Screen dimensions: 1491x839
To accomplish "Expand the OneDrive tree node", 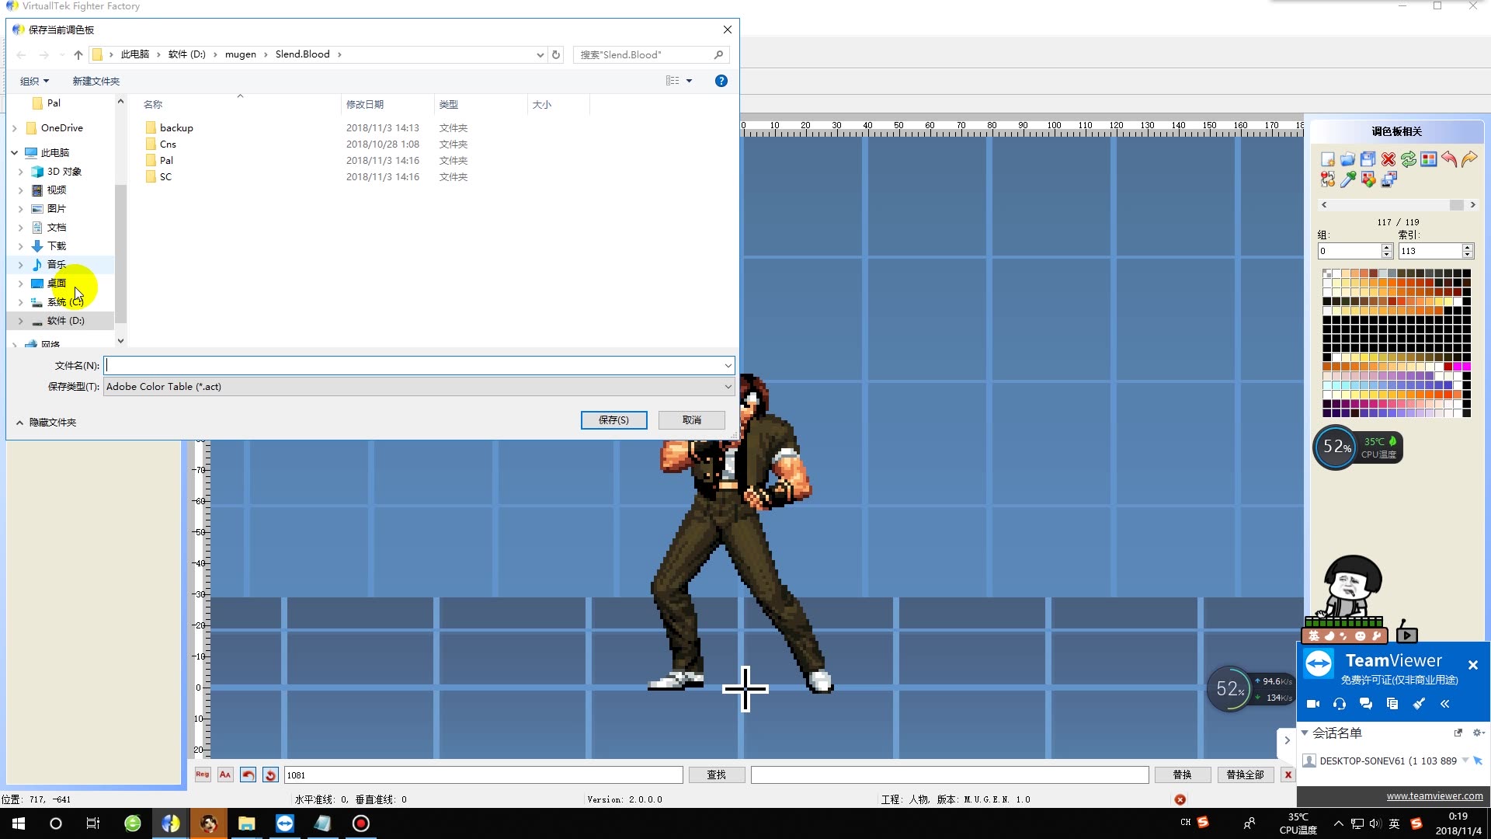I will (x=15, y=128).
